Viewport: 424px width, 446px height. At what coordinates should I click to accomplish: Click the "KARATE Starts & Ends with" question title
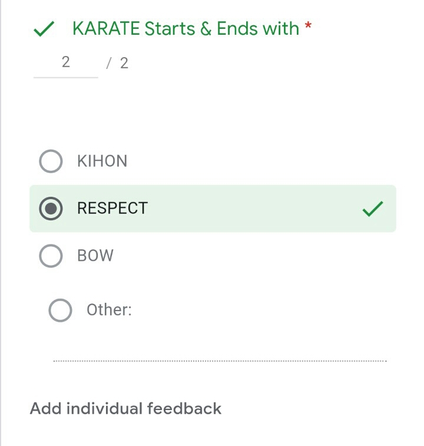tap(185, 28)
